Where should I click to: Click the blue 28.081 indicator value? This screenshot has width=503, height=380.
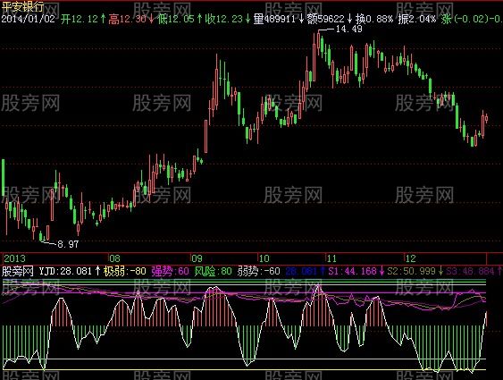pos(301,271)
